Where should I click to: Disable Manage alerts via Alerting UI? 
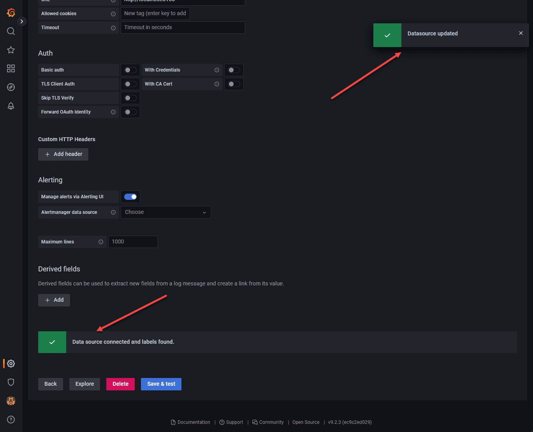[x=130, y=197]
